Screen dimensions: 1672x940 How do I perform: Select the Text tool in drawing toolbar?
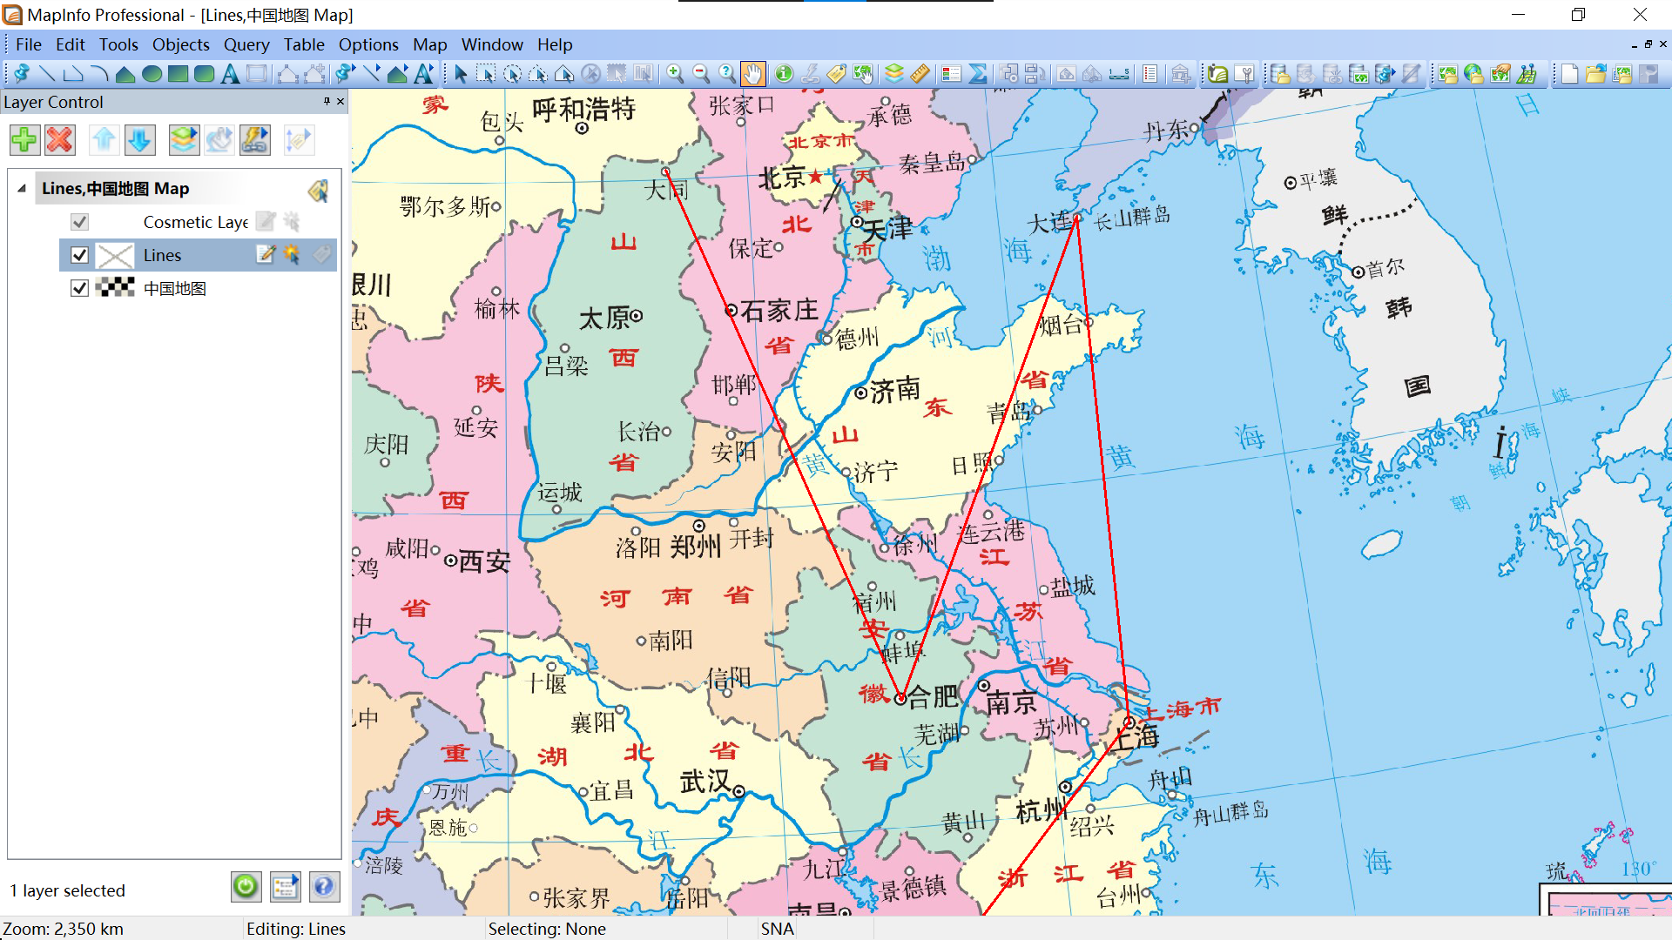(230, 74)
